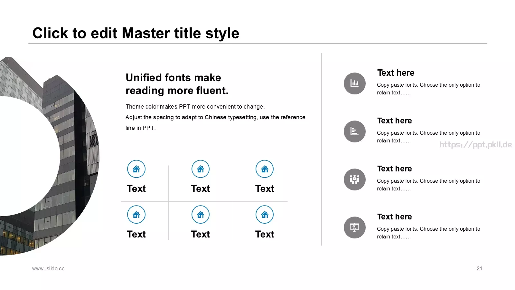Select 'Text' label under bottom-right house icon

point(265,234)
